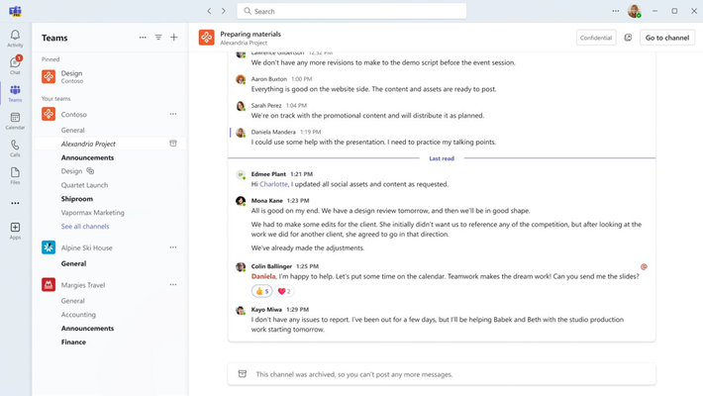Click the See all channels link

85,226
